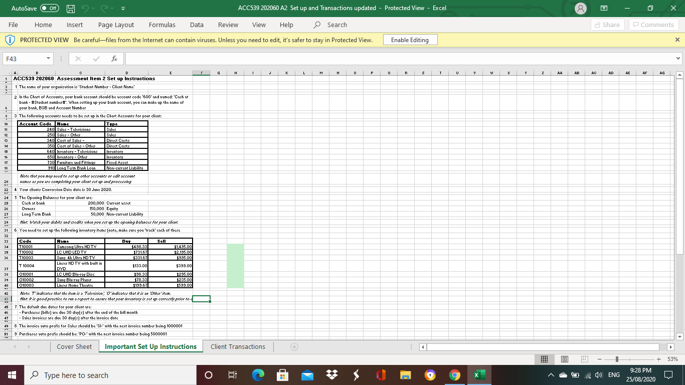Click the zoom slider handle
The width and height of the screenshot is (685, 385).
(617, 359)
